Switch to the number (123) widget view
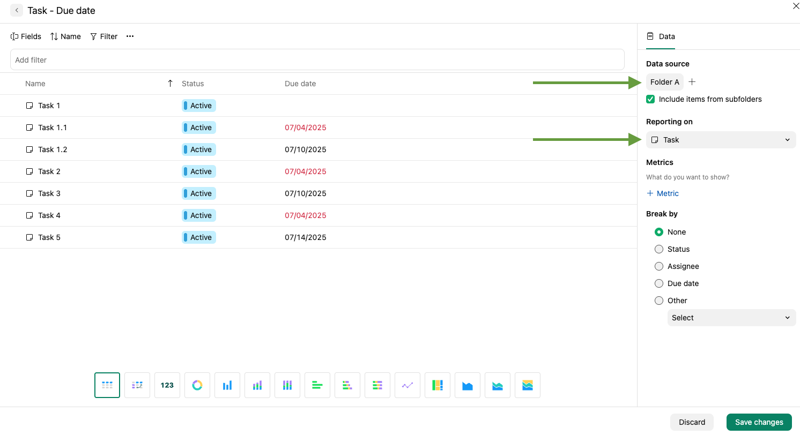Screen dimensions: 800x435 [167, 385]
